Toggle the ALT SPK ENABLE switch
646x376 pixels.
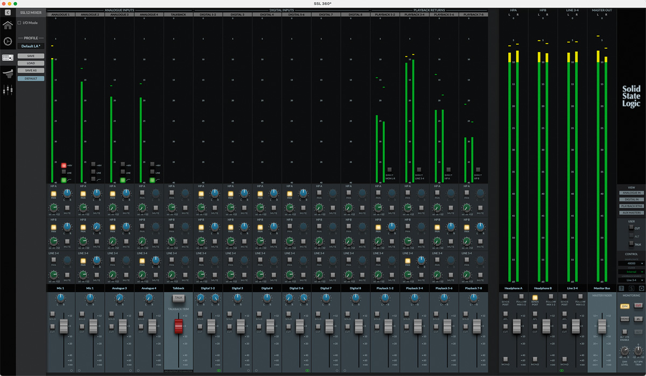click(x=625, y=331)
